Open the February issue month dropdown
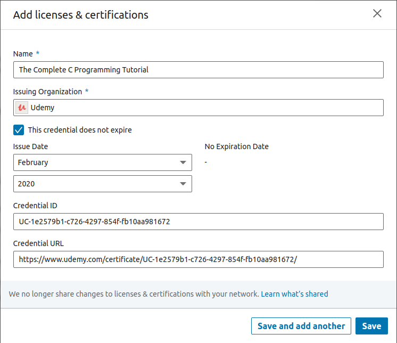The image size is (397, 343). 103,162
